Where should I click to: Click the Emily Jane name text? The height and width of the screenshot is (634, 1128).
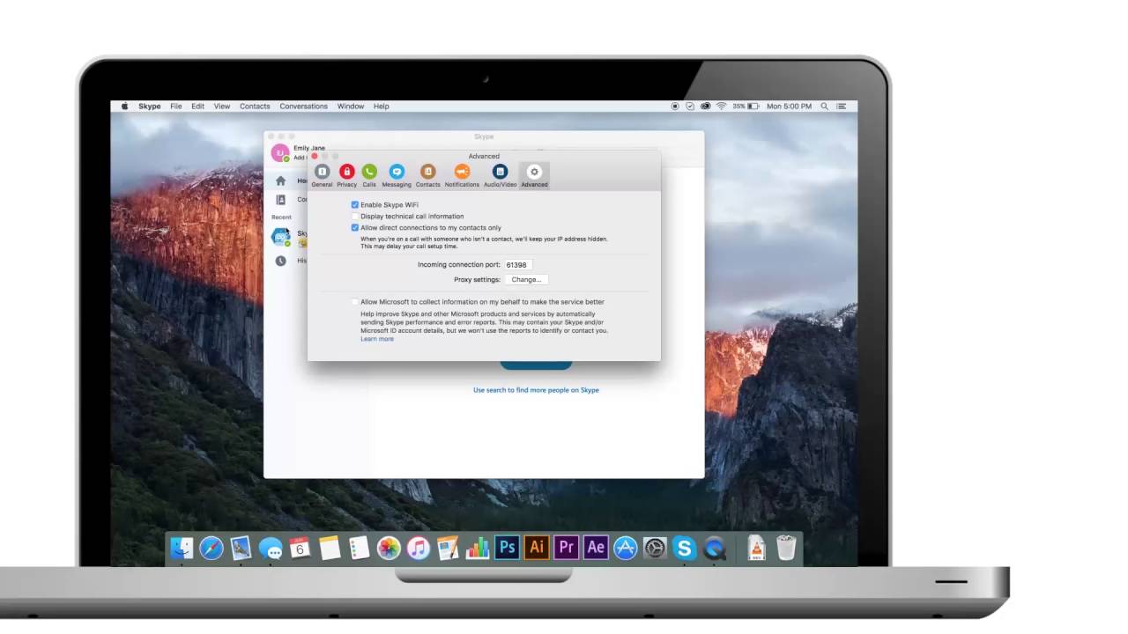(309, 148)
